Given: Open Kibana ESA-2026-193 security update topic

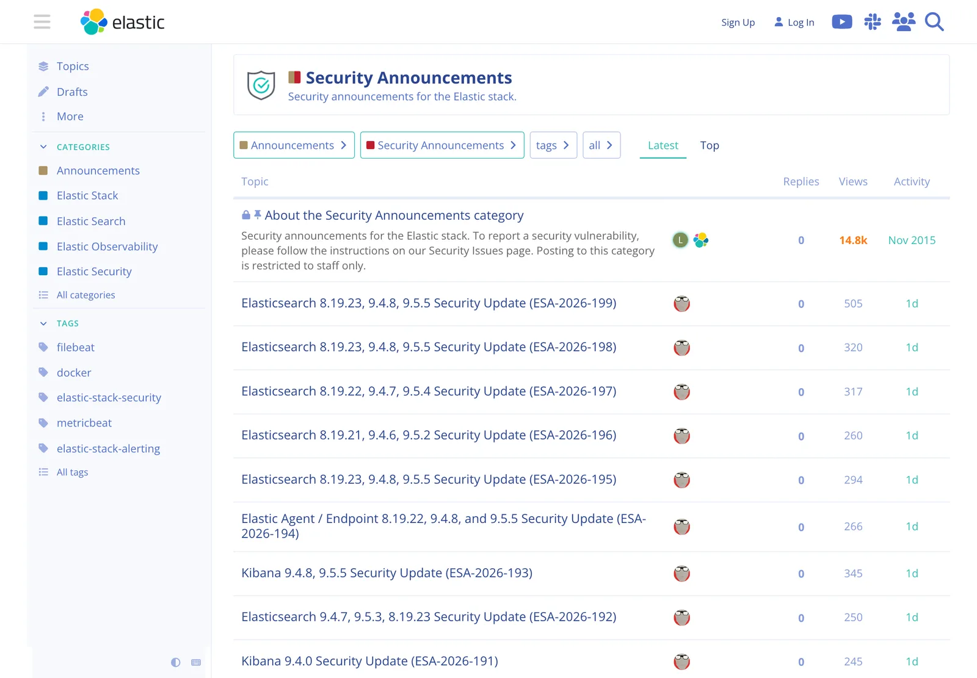Looking at the screenshot, I should (387, 573).
